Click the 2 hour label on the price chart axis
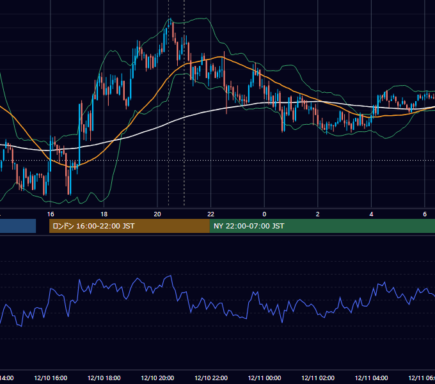Viewport: 435px width, 384px height. coord(318,214)
